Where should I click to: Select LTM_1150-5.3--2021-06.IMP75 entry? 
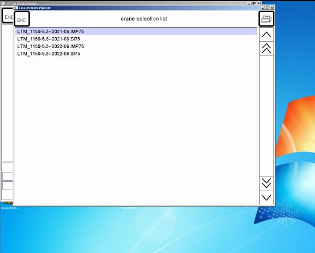pyautogui.click(x=136, y=31)
